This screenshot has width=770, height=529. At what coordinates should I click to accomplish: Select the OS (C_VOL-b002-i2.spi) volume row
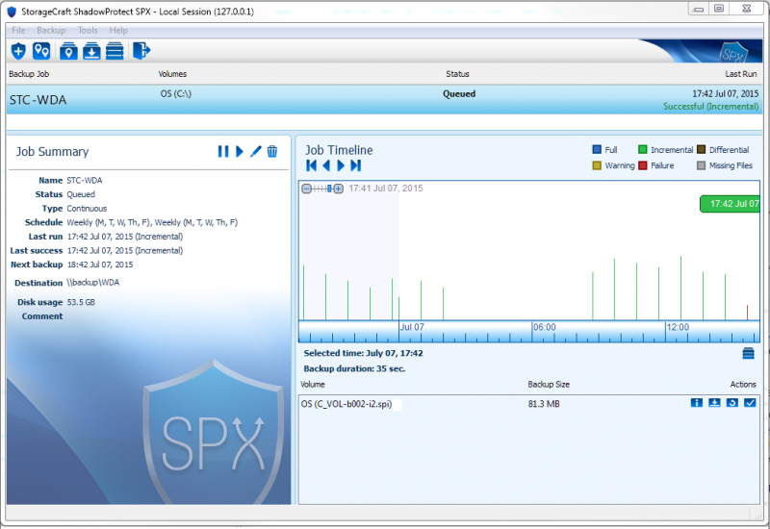point(528,404)
